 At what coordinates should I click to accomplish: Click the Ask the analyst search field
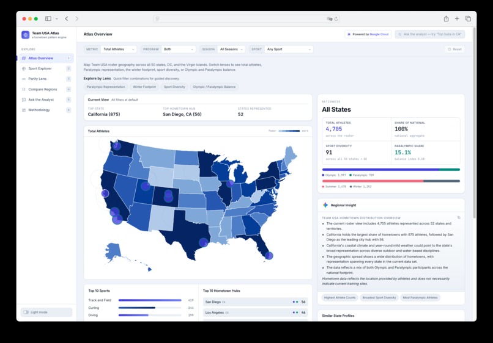[x=430, y=34]
